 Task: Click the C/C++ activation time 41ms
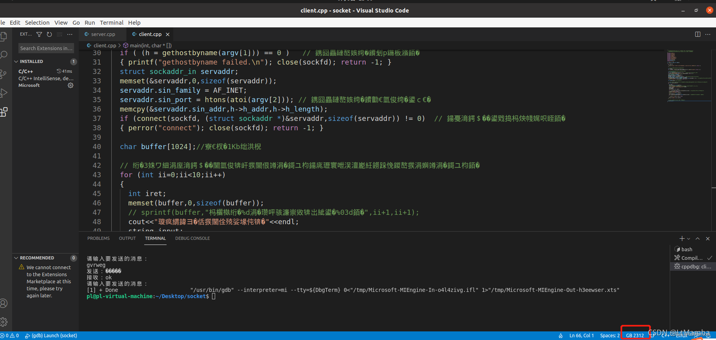click(x=65, y=71)
